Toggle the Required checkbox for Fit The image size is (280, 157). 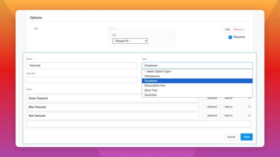point(230,37)
